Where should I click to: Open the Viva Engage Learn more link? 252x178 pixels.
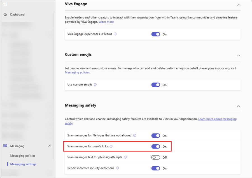[106, 22]
